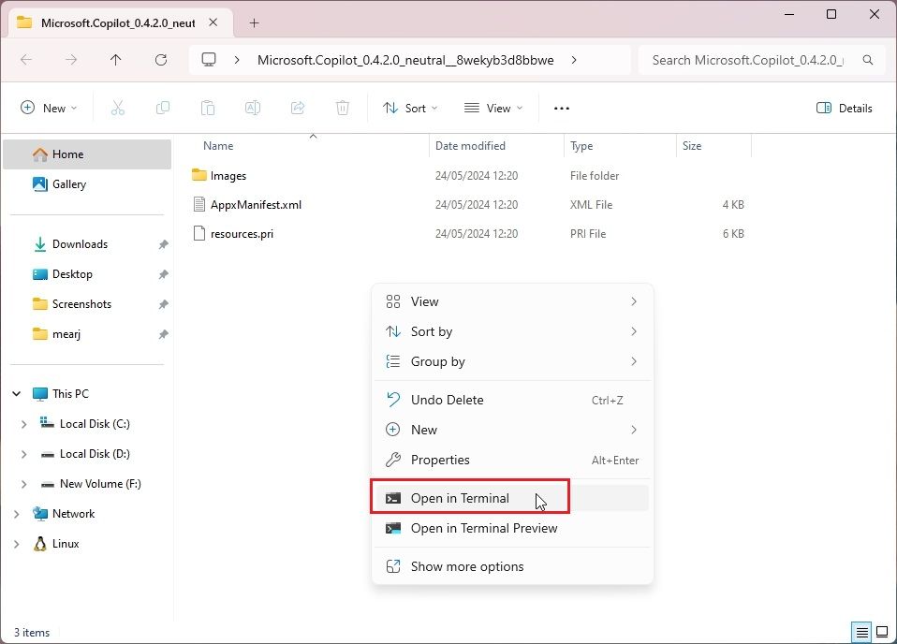Open Downloads quick access folder
Viewport: 897px width, 644px height.
click(87, 244)
